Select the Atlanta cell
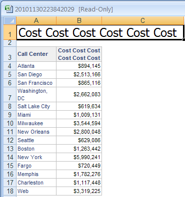The height and width of the screenshot is (197, 185). point(36,66)
